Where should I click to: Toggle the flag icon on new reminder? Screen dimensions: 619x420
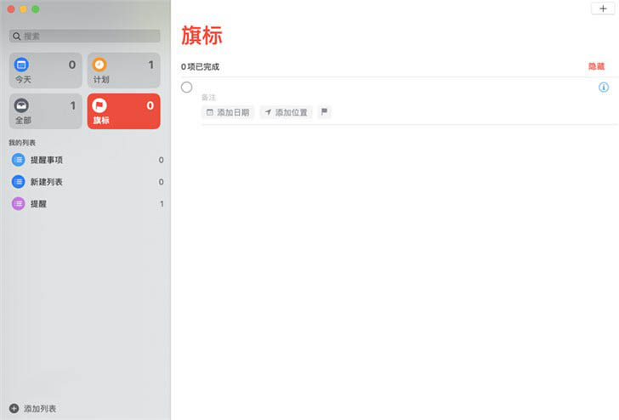coord(324,112)
